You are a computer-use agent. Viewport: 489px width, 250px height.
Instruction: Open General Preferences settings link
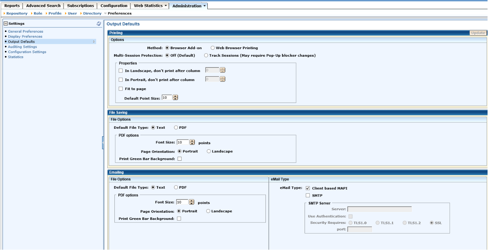25,32
